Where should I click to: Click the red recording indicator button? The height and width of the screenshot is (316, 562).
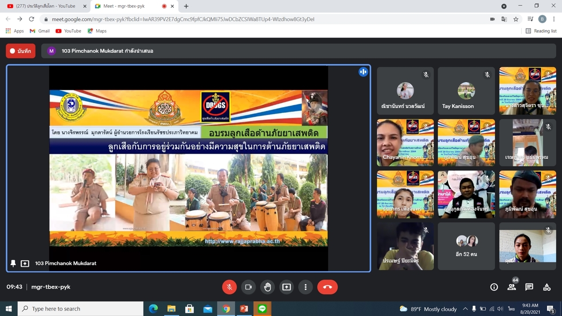tap(20, 51)
